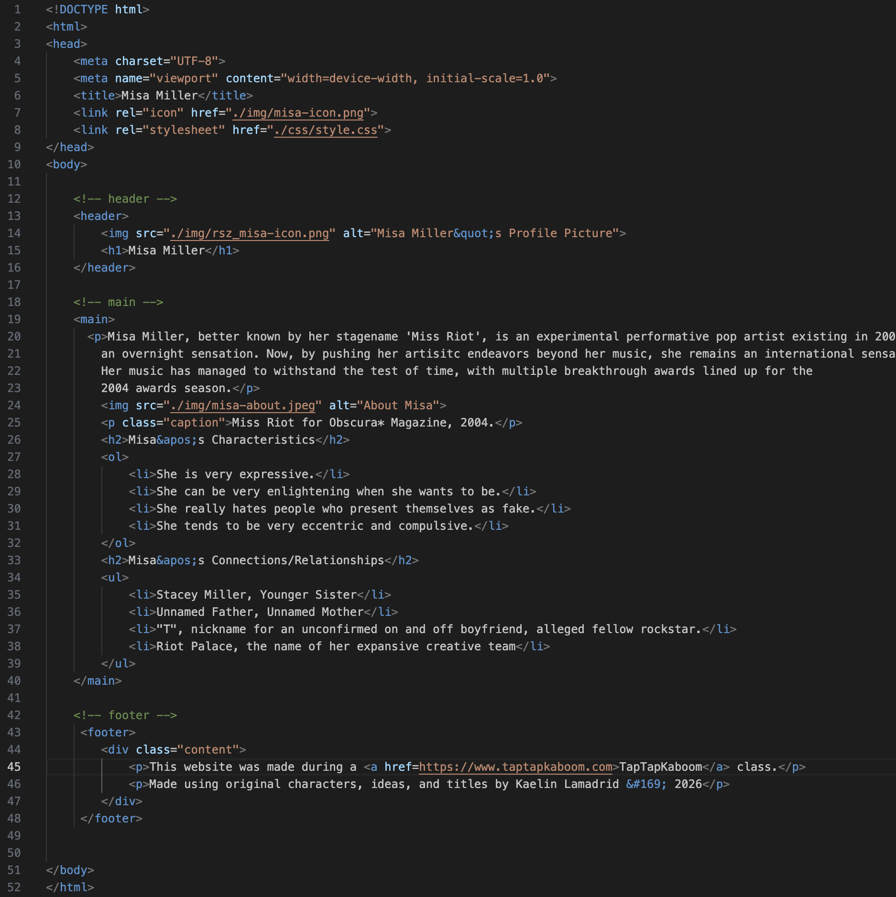Click line number 1 in the gutter

pyautogui.click(x=17, y=10)
